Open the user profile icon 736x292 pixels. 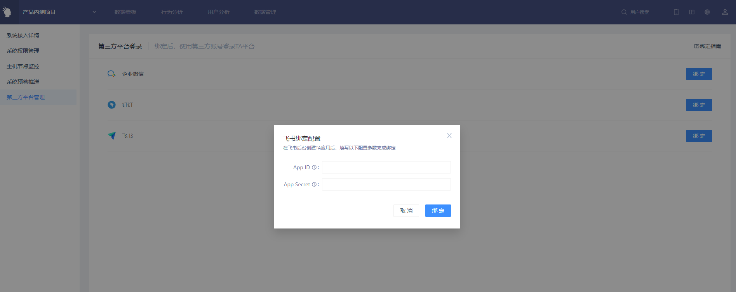725,12
